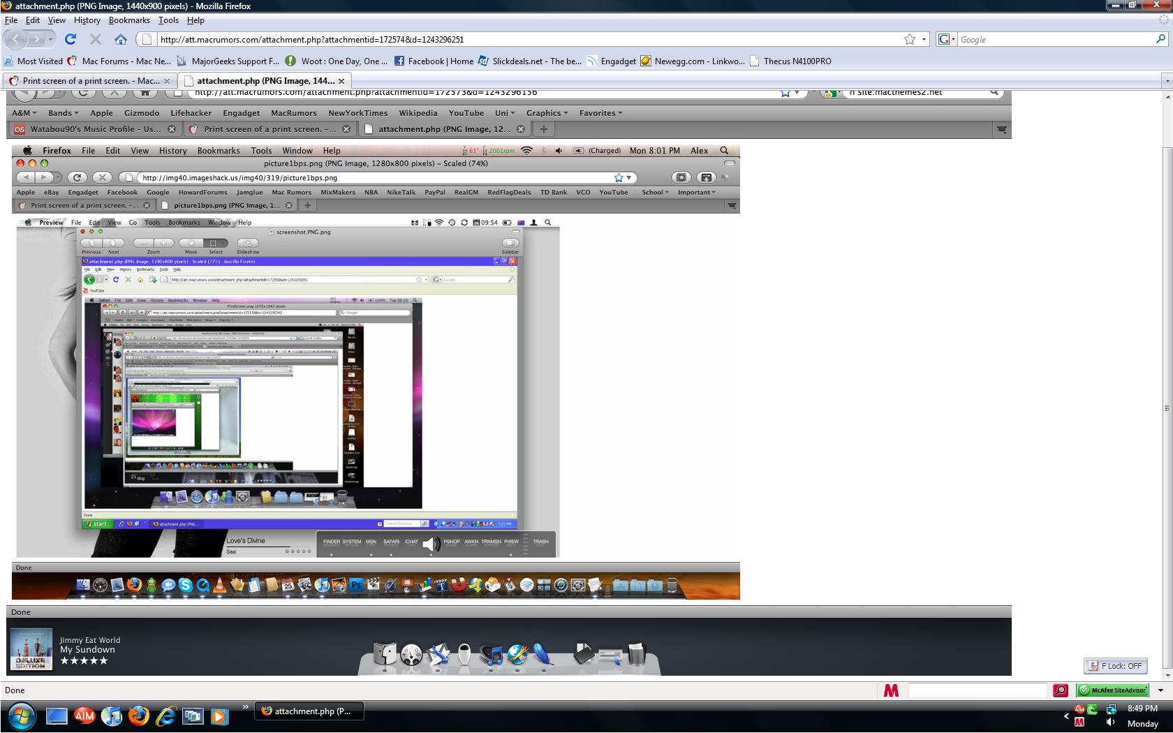This screenshot has width=1173, height=733.
Task: Switch to 'Print screen of a print screen' tab
Action: pyautogui.click(x=89, y=81)
